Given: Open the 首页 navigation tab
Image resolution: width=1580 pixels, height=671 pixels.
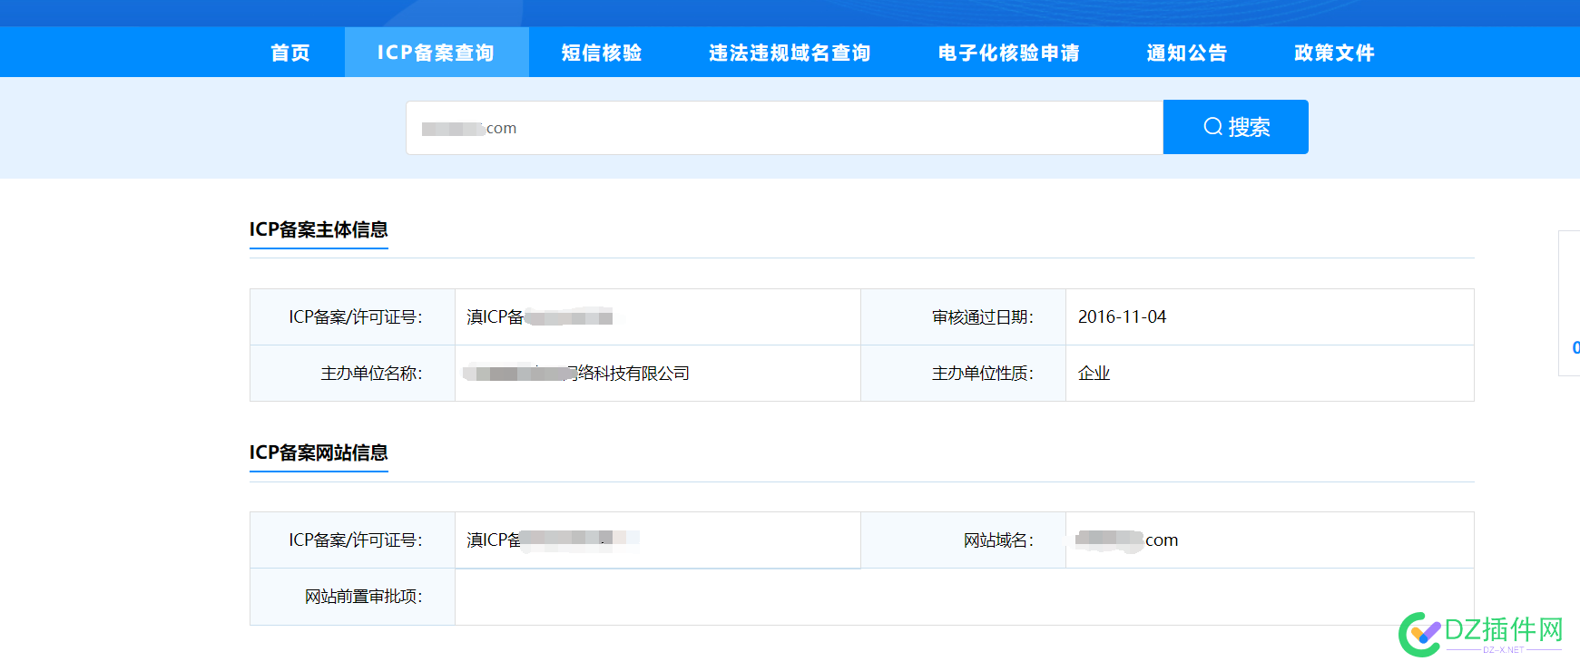Looking at the screenshot, I should (x=290, y=53).
